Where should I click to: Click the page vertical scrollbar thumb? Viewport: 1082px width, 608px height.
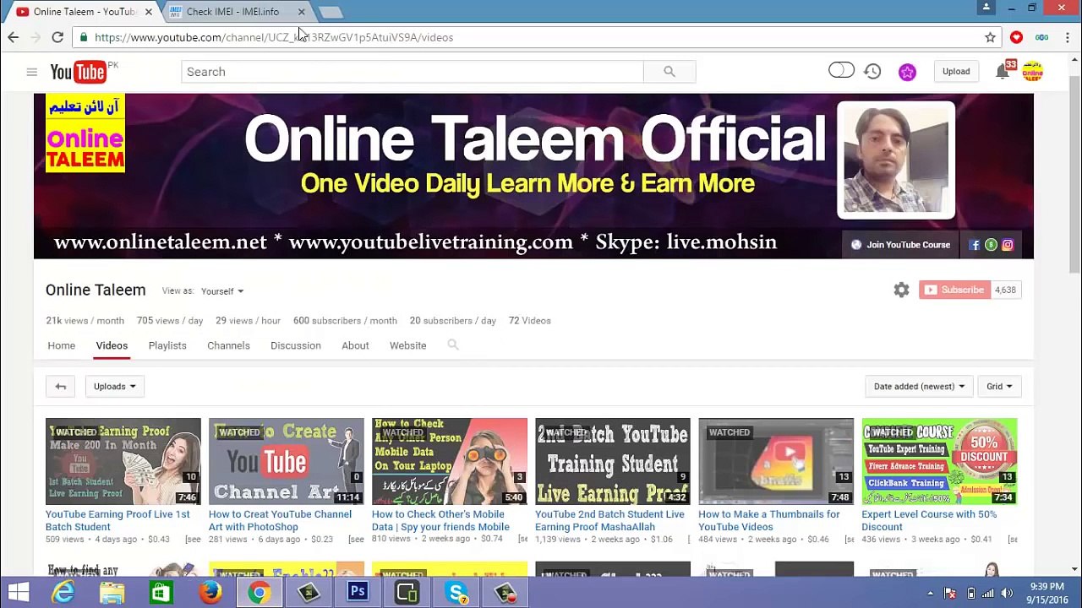pos(1074,173)
